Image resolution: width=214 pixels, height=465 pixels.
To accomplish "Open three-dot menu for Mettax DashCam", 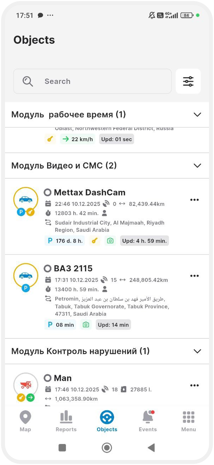I will [195, 200].
